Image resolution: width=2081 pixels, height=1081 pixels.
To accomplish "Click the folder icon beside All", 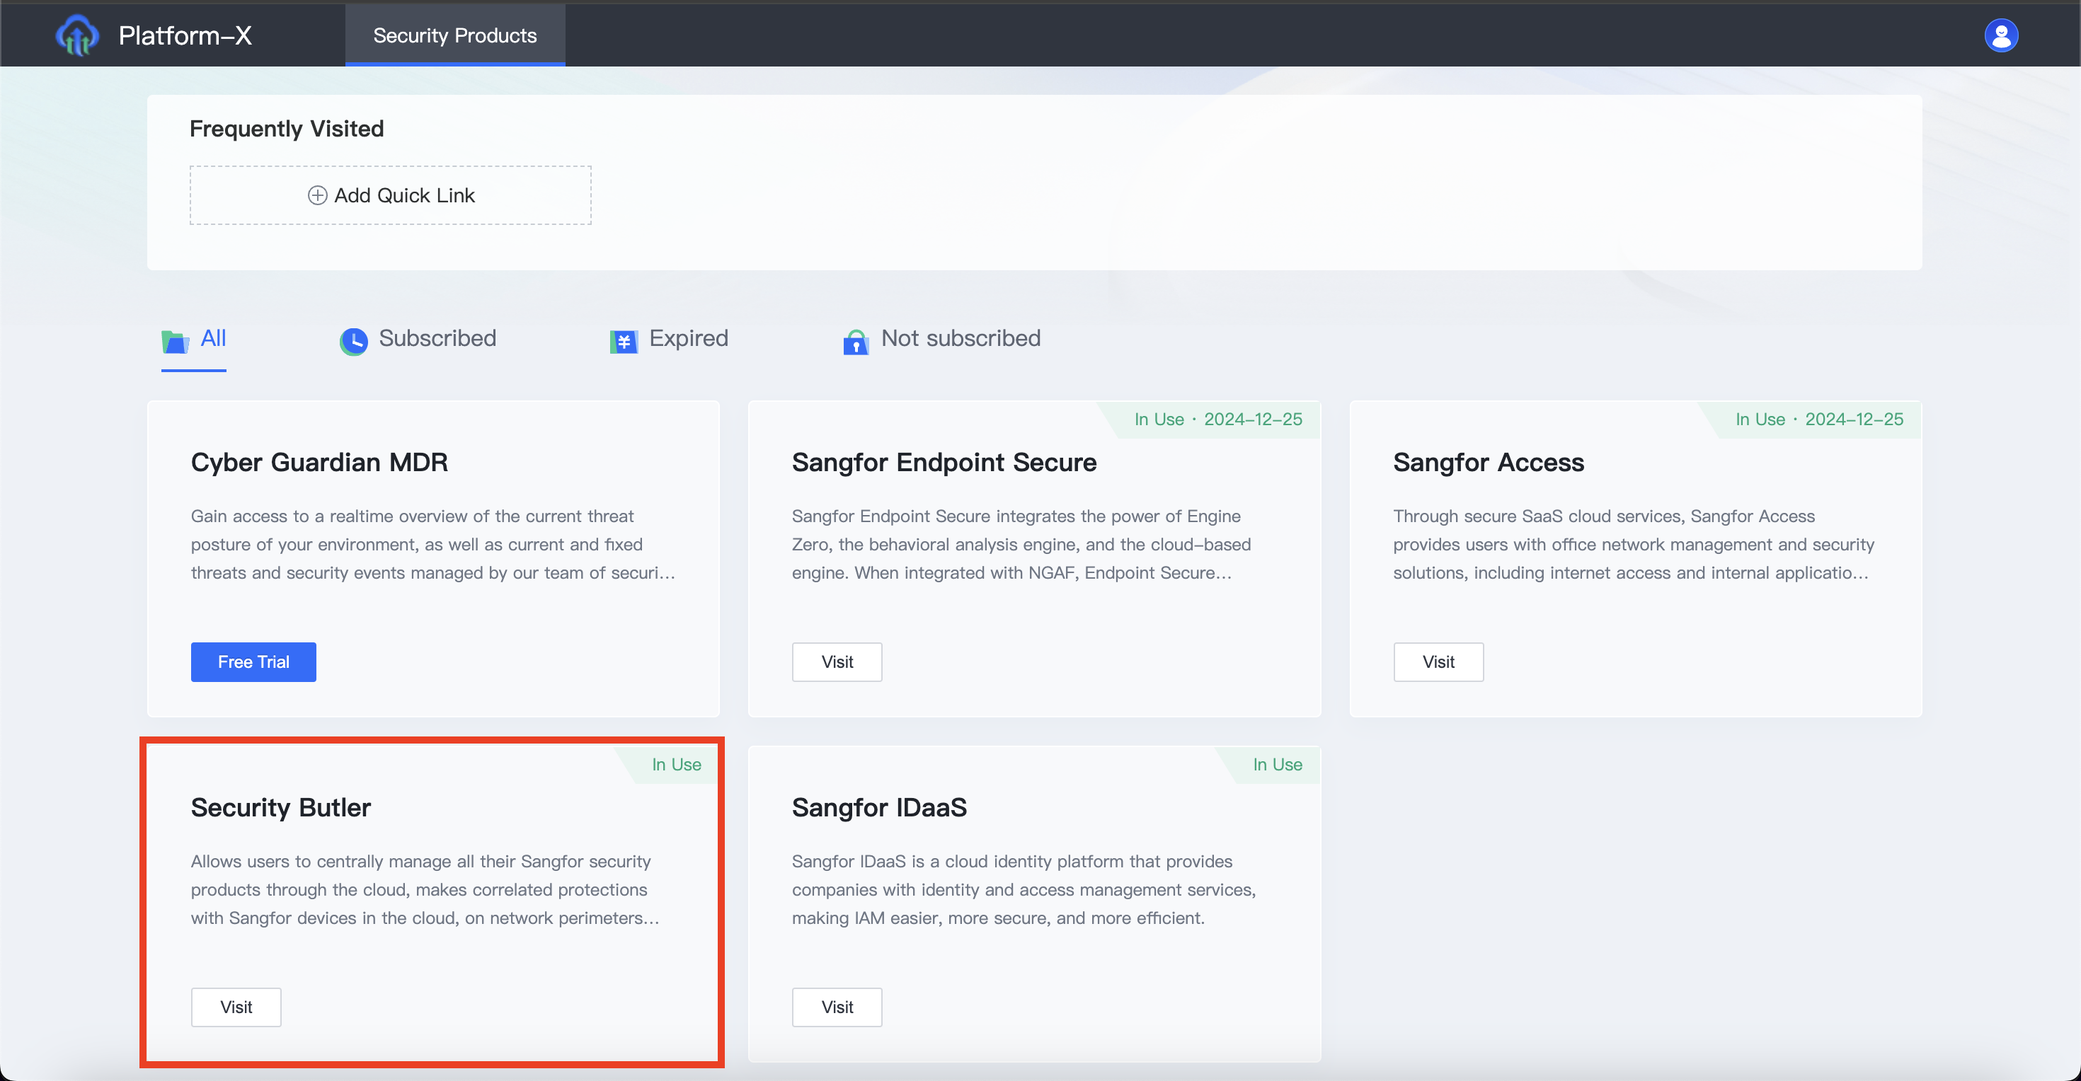I will [176, 342].
